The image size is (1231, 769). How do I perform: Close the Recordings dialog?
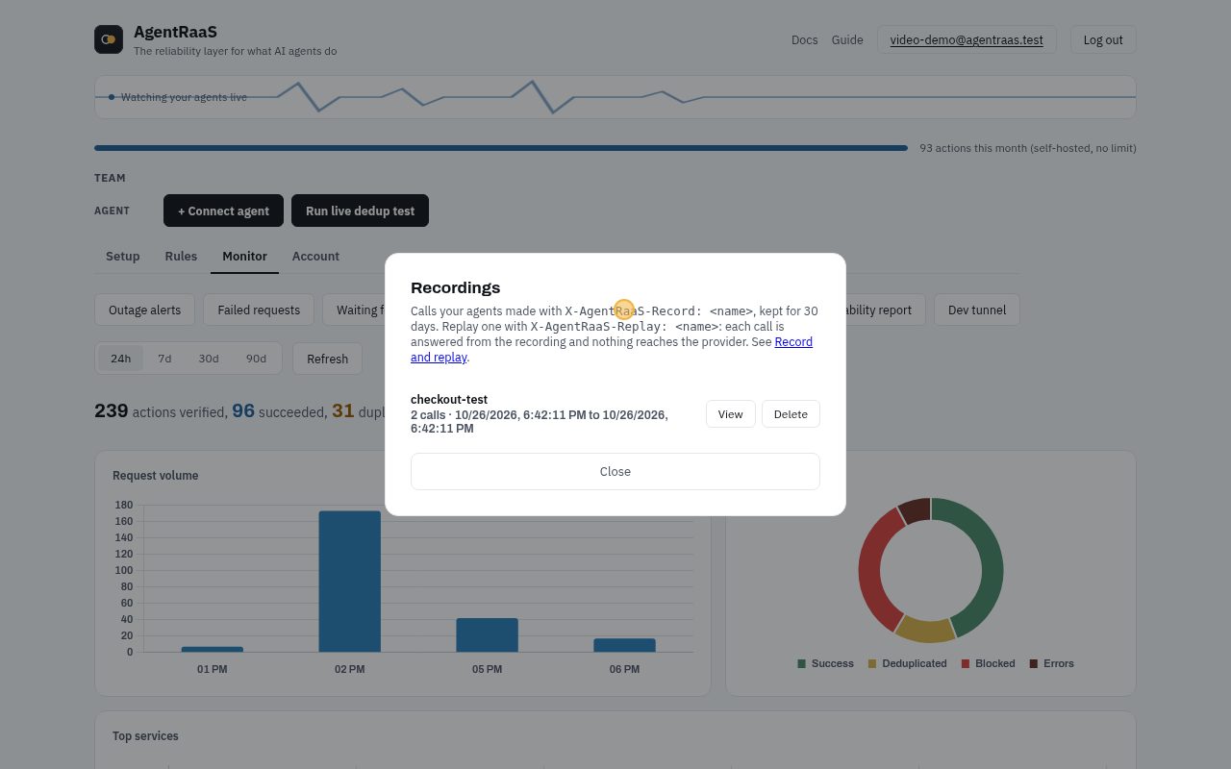[615, 472]
